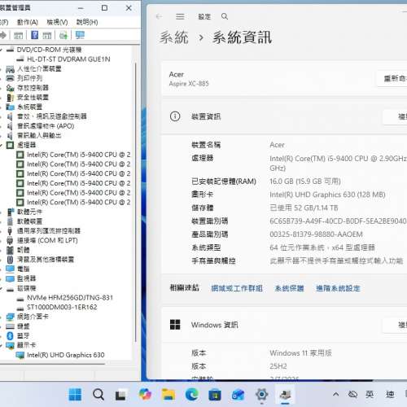407x407 pixels.
Task: Open the 動作(A) menu
Action: point(28,22)
